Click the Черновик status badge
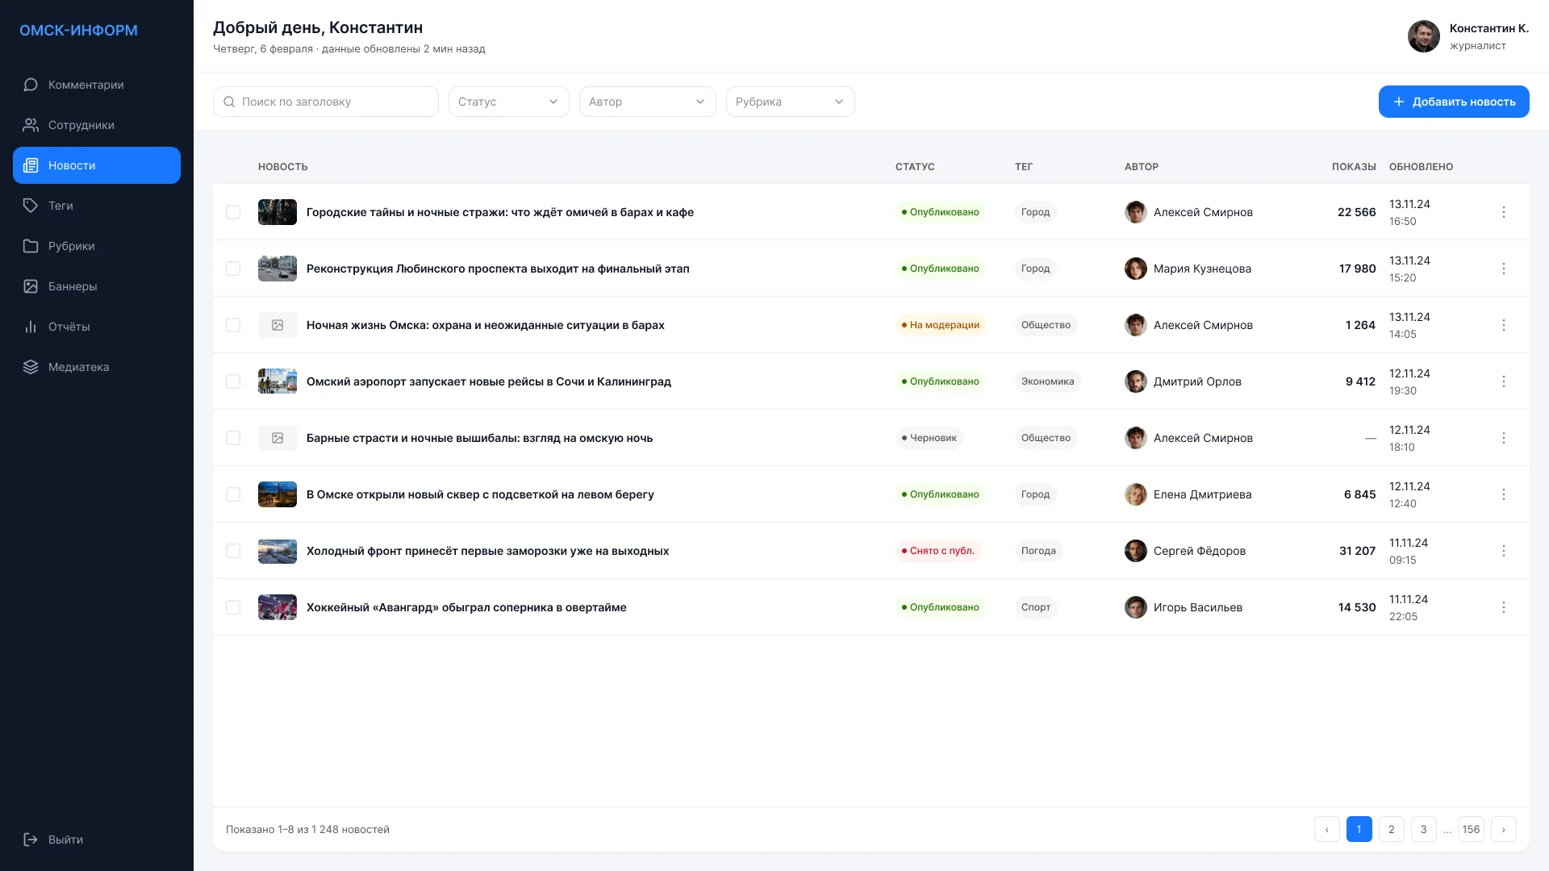The image size is (1549, 871). tap(929, 438)
